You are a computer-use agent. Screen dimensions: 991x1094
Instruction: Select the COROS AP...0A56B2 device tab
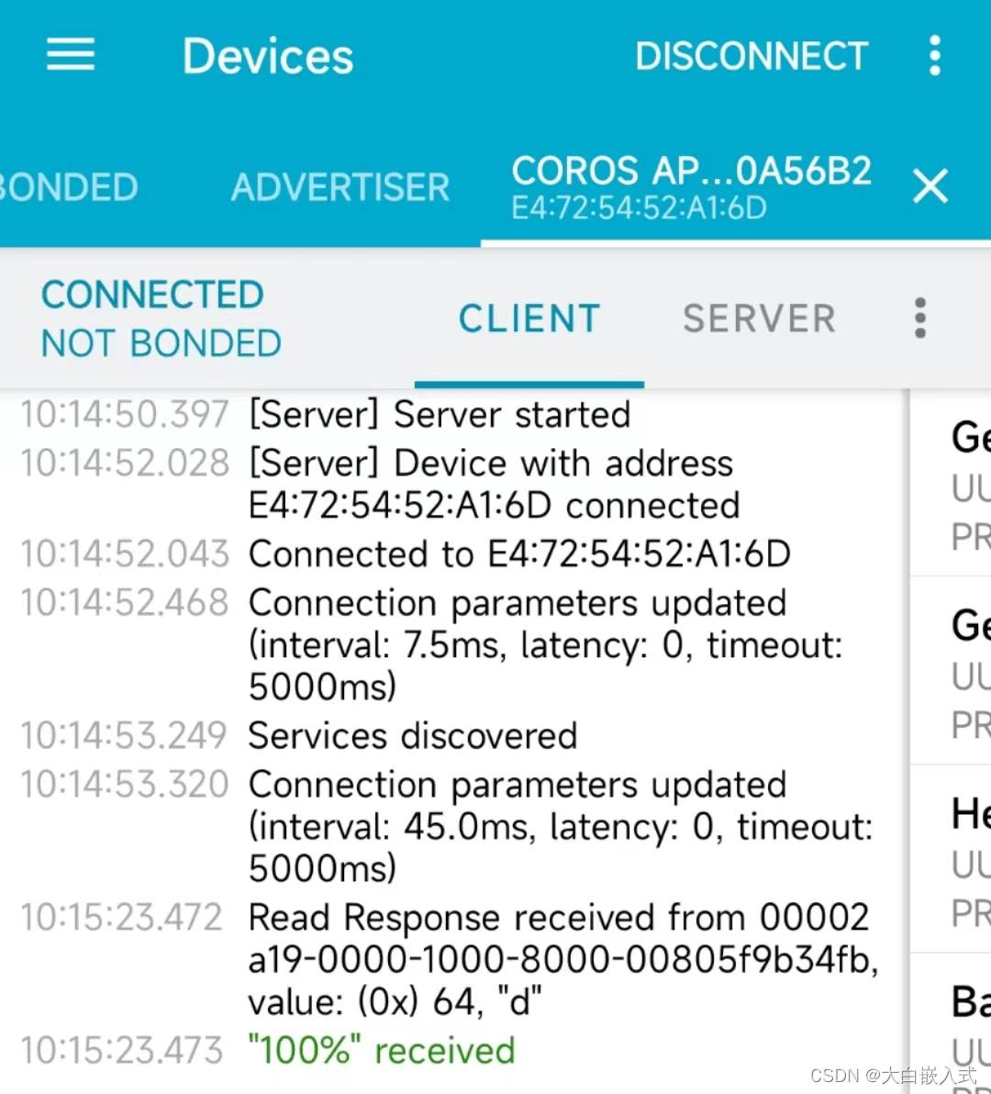(x=691, y=187)
